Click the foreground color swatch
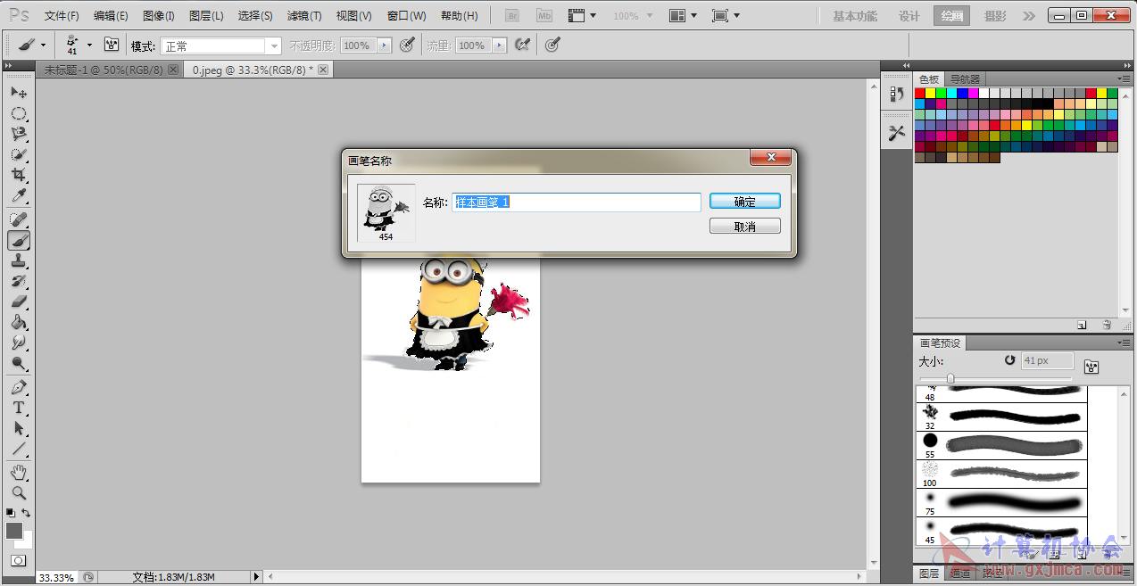Screen dimensions: 1137x586 tap(13, 531)
